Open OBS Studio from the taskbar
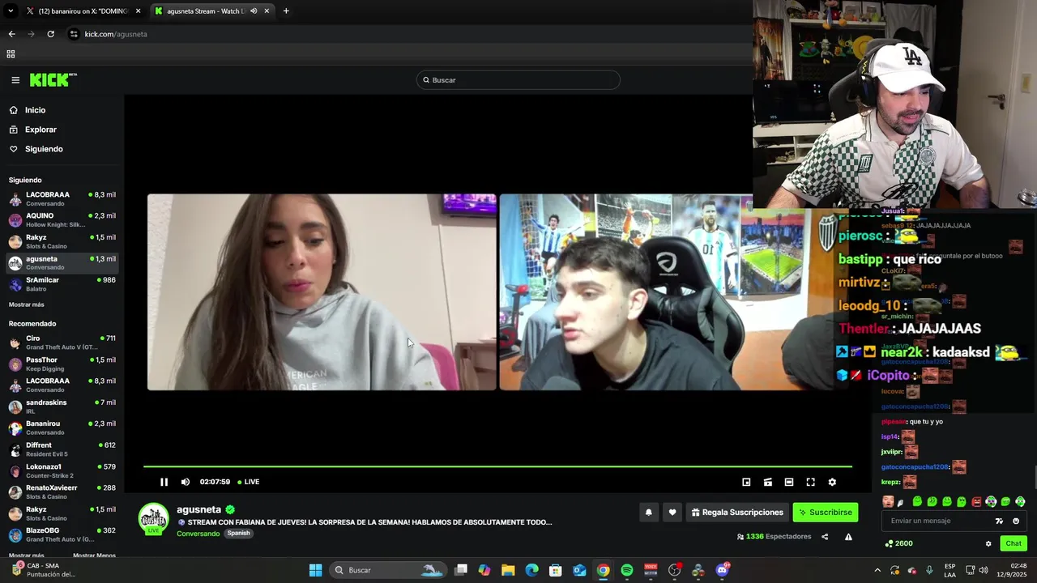The height and width of the screenshot is (583, 1037). click(674, 570)
